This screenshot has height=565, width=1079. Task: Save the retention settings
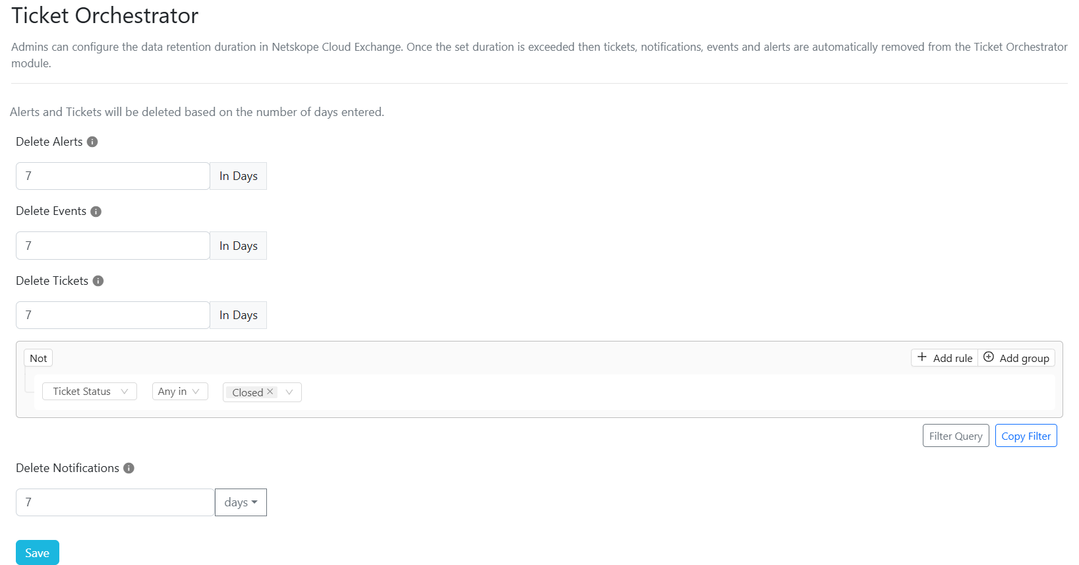(38, 552)
